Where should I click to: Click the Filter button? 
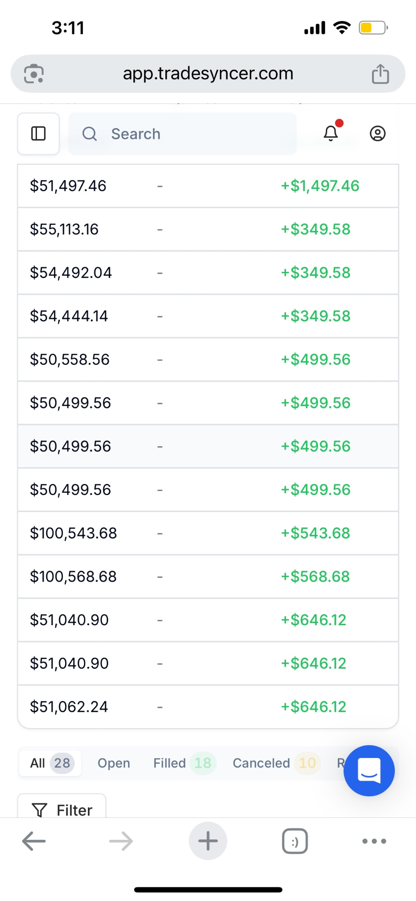point(62,809)
